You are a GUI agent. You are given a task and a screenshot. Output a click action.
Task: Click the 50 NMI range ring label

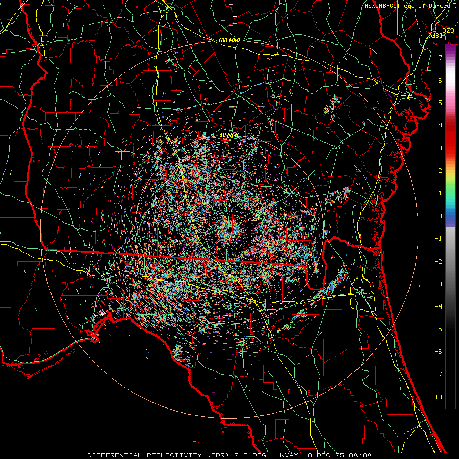click(x=229, y=135)
